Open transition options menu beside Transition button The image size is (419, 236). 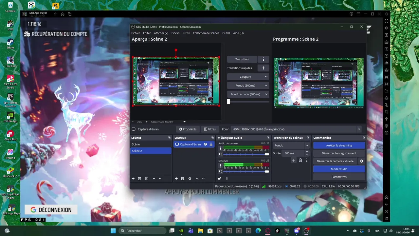point(263,59)
